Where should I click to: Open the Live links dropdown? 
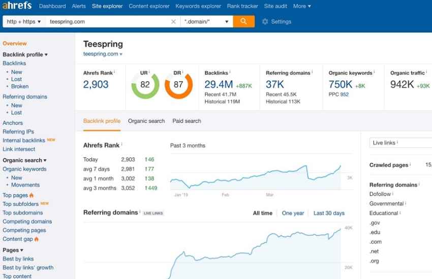(x=400, y=143)
